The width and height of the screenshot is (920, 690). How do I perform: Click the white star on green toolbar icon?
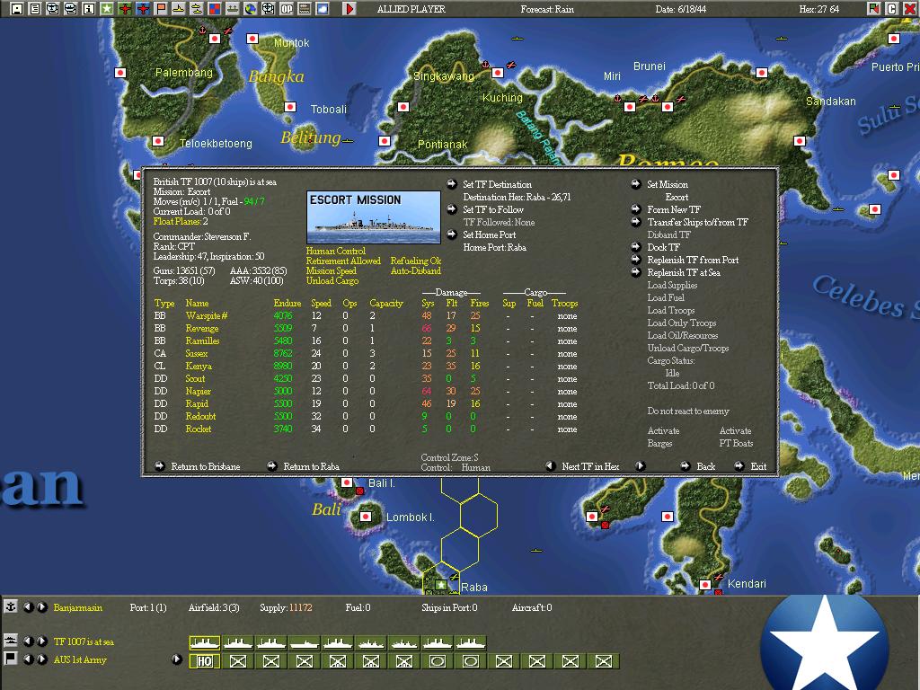106,9
